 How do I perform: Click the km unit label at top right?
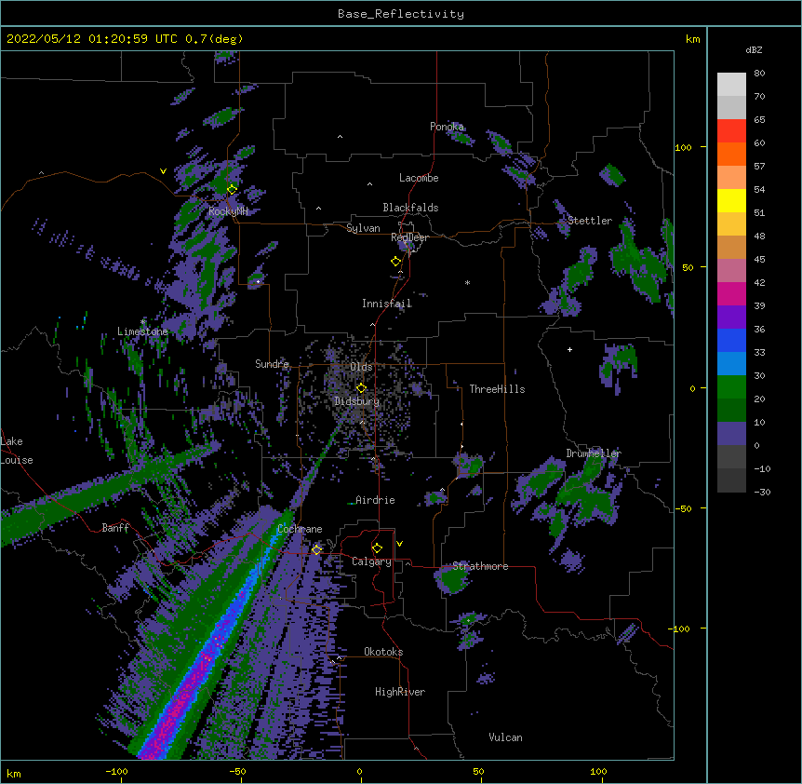[x=693, y=39]
